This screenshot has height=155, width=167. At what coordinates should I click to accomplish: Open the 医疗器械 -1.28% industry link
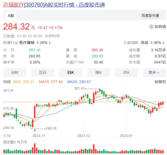[x=33, y=43]
